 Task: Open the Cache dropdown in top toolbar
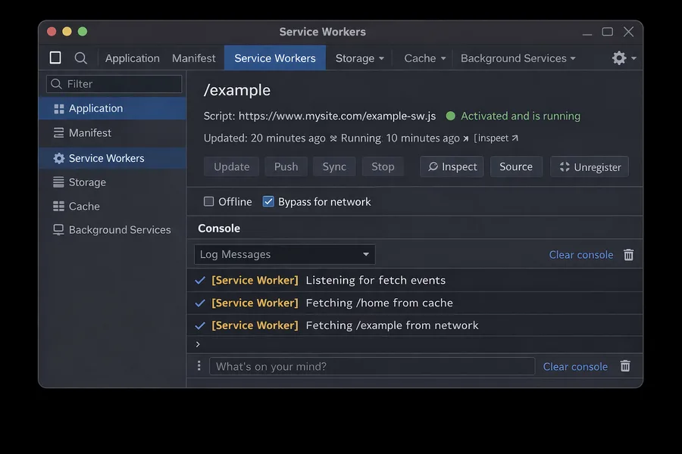pos(425,58)
